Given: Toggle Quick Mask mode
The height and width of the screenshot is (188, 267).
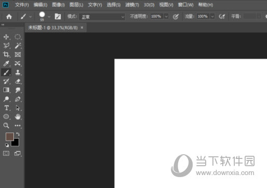Looking at the screenshot, I should [6, 153].
